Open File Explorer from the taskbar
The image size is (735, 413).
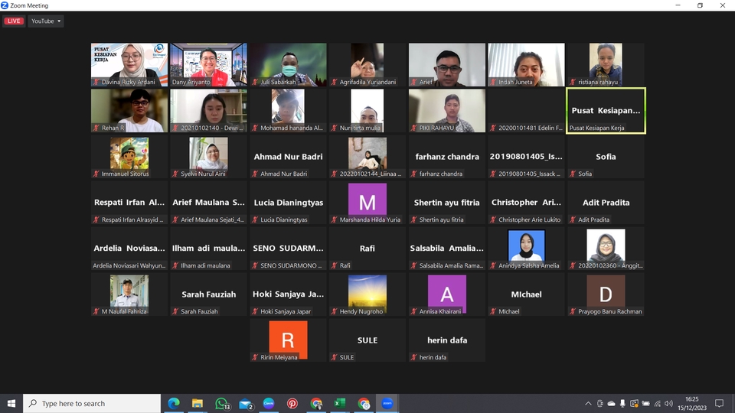click(x=197, y=403)
